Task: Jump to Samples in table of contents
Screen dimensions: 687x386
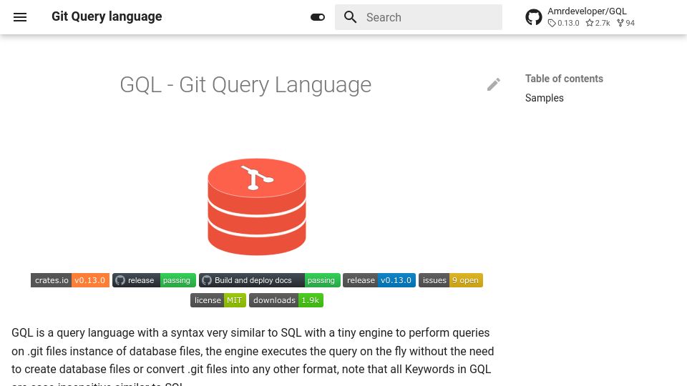Action: coord(544,98)
